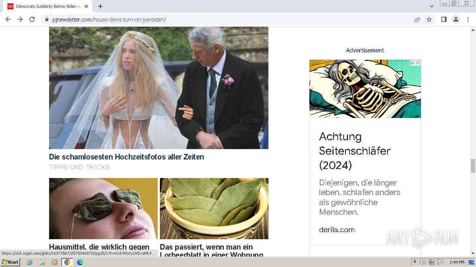Click the page vertical scrollbar thumb
This screenshot has height=267, width=476.
tap(473, 166)
